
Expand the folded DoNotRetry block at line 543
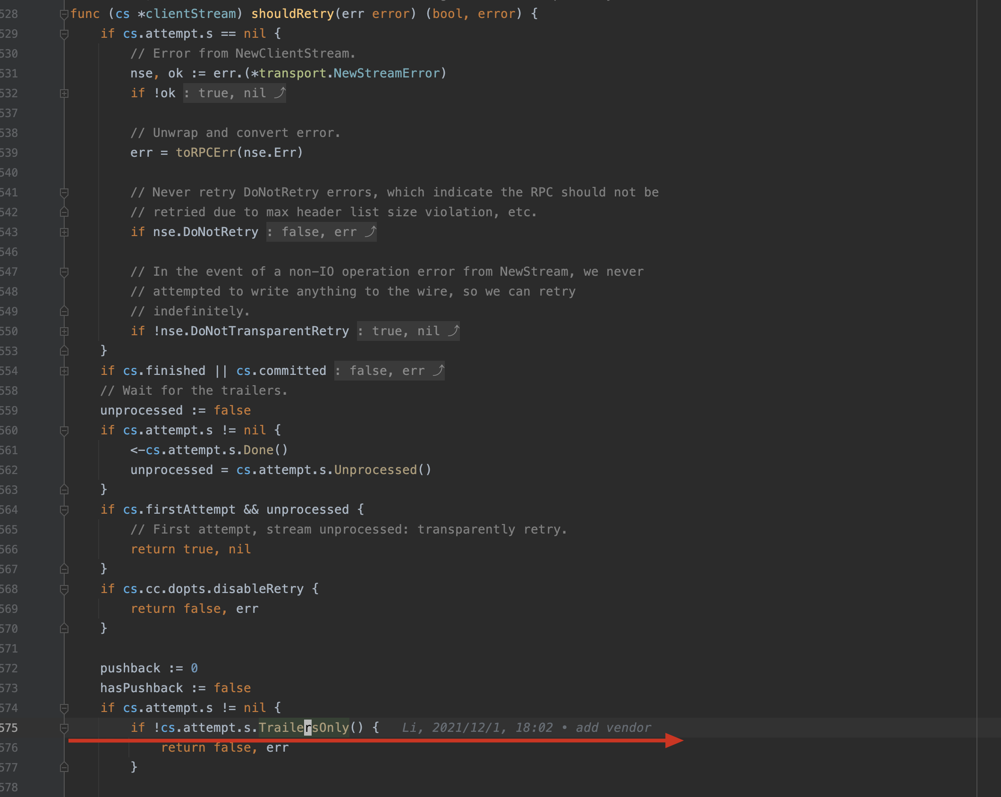[64, 232]
